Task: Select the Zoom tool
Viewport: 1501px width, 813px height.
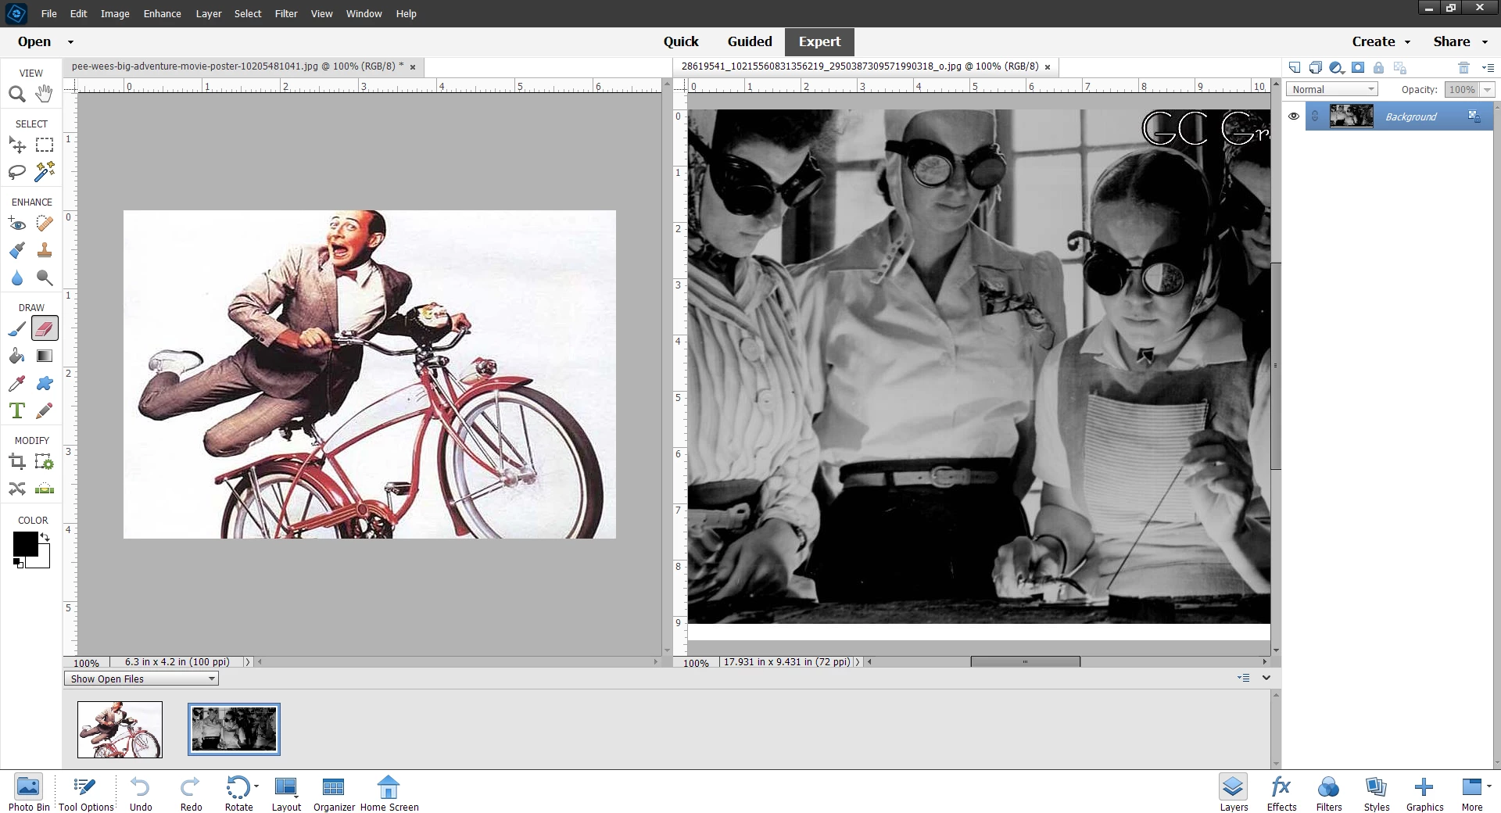Action: click(x=16, y=95)
